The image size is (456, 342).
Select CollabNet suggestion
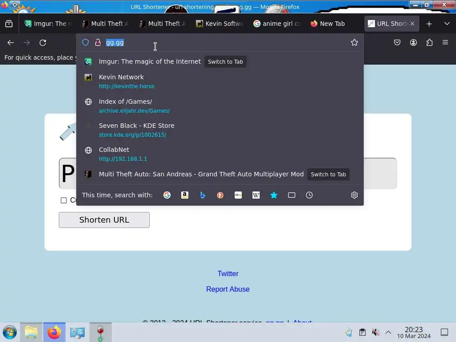point(220,154)
